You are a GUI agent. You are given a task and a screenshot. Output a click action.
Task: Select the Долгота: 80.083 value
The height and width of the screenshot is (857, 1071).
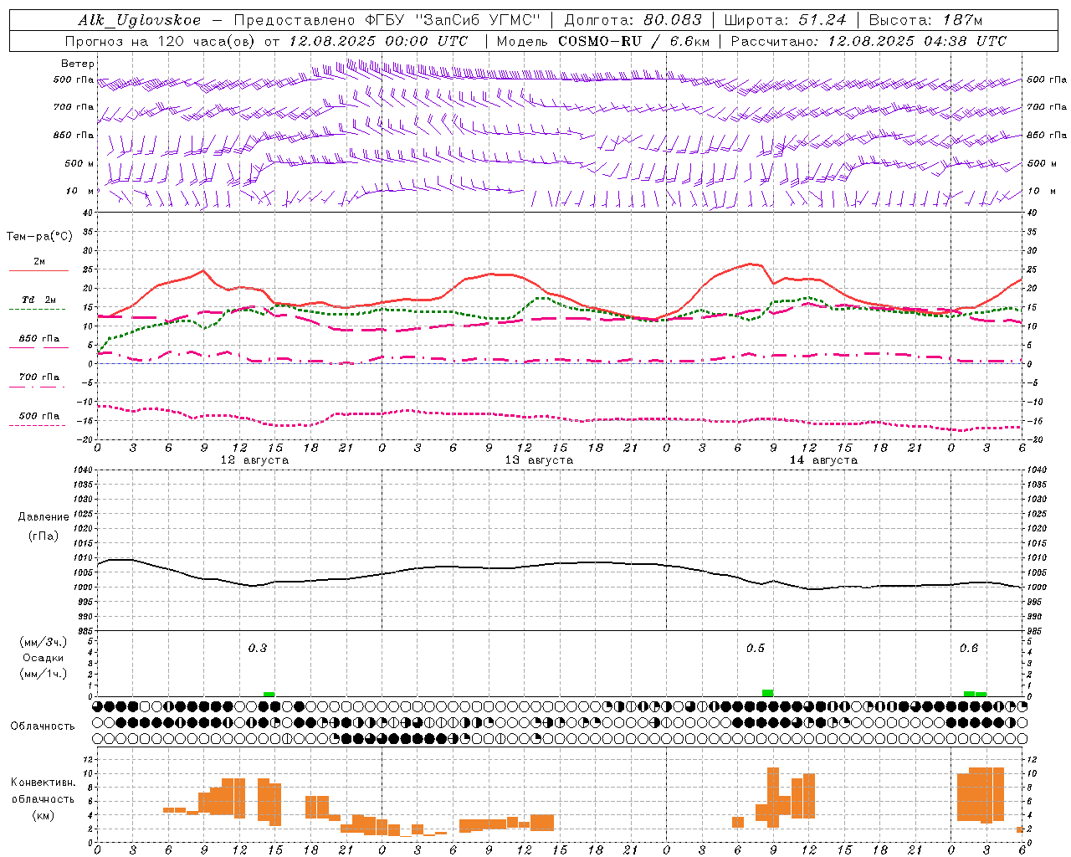633,20
